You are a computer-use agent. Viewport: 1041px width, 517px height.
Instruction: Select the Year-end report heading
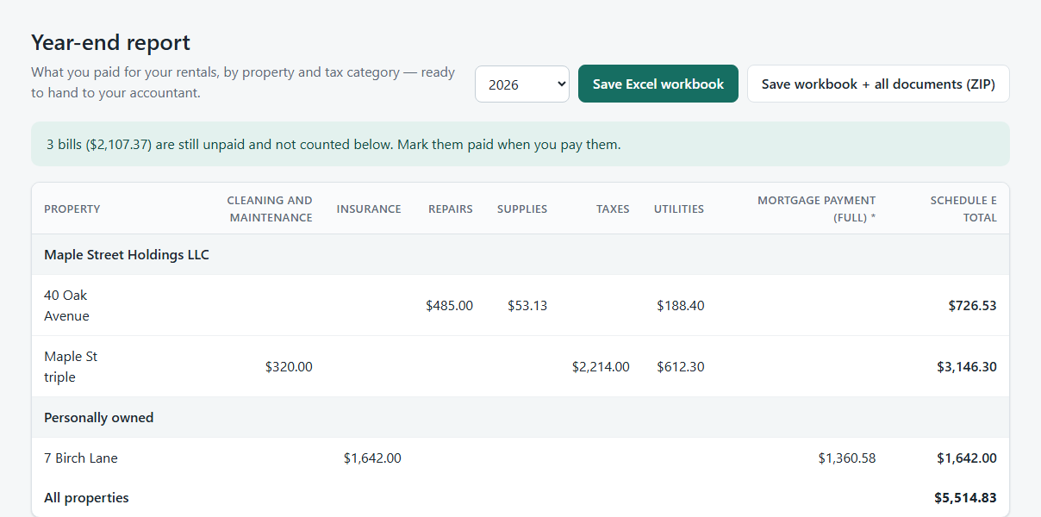pos(110,42)
